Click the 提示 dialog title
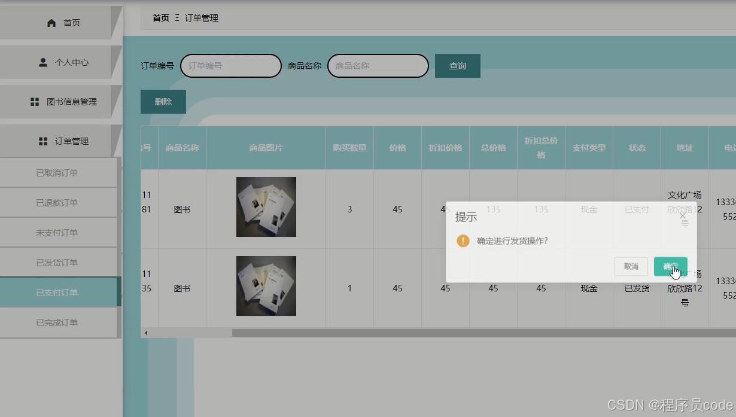The image size is (736, 417). pyautogui.click(x=466, y=217)
